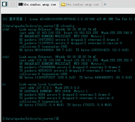Click txqueuelen:0 on loopback

[52, 101]
